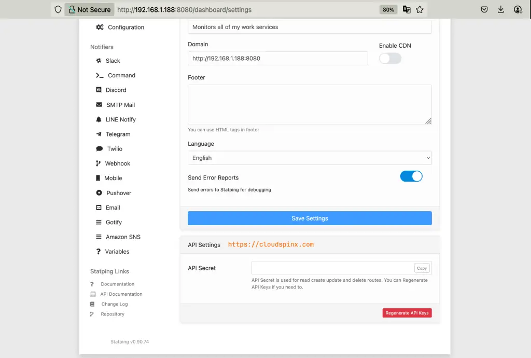531x358 pixels.
Task: Click the Gotify notifier icon
Action: (x=98, y=222)
